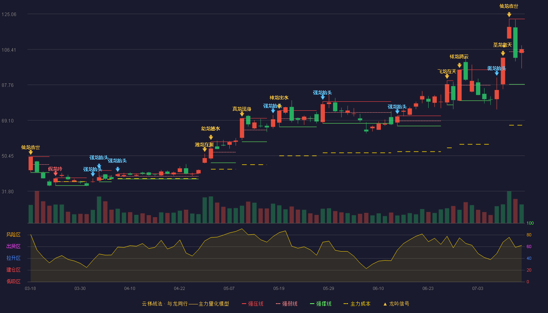Screen dimensions: 548x313
Task: Click the yellow arrow under the topmost 仙龙临世 label
Action: click(x=509, y=14)
